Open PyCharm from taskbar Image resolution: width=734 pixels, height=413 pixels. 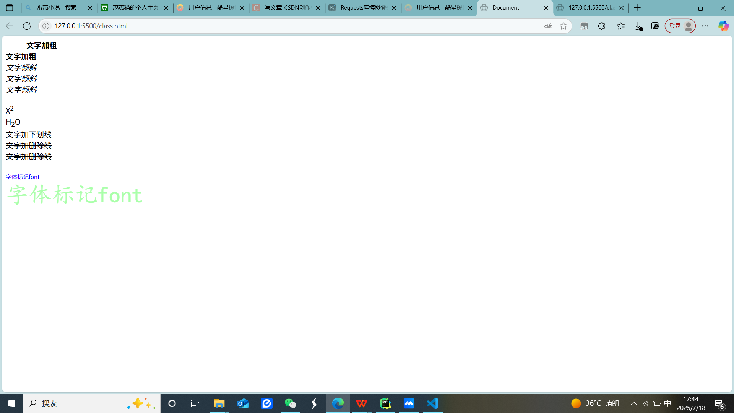[x=385, y=403]
